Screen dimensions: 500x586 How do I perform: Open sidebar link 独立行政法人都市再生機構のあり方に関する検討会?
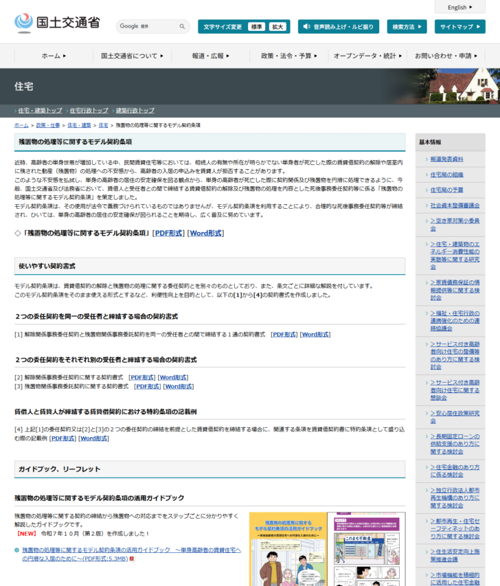455,498
